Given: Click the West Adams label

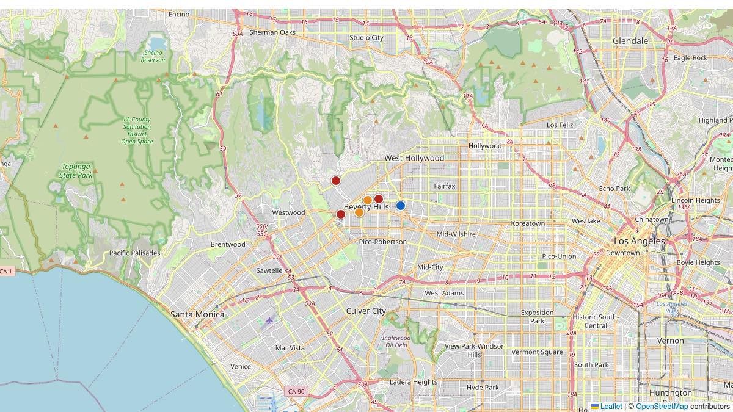Looking at the screenshot, I should (444, 293).
